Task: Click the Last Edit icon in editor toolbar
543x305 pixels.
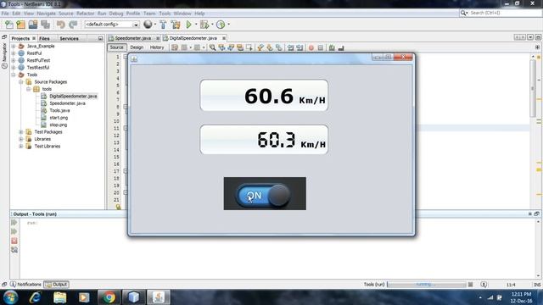Action: coord(175,47)
